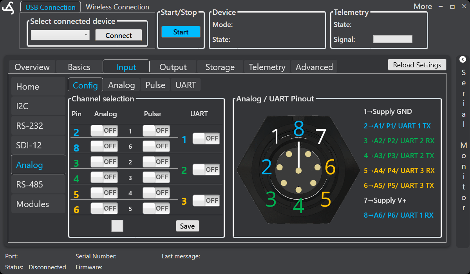The width and height of the screenshot is (470, 274).
Task: Click the connector pinout image
Action: 298,169
